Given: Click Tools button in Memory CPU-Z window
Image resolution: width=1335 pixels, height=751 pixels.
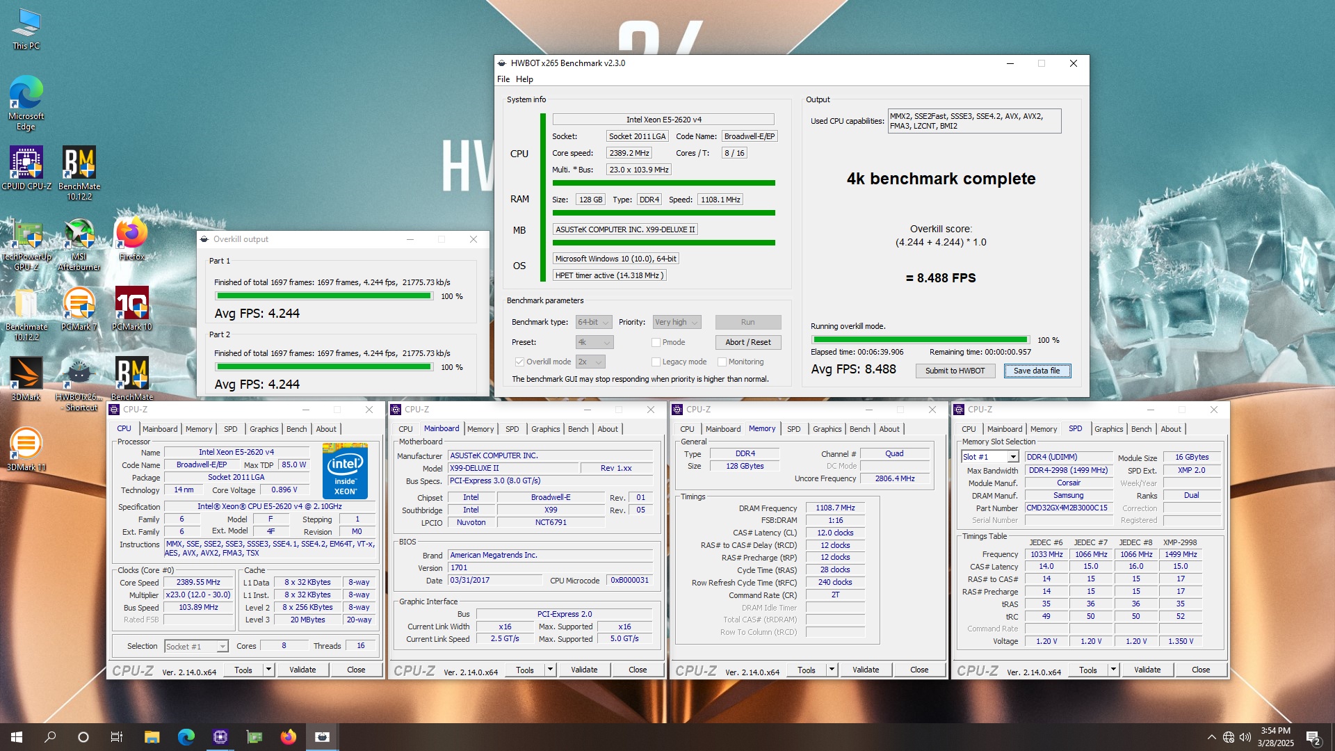Looking at the screenshot, I should [807, 670].
